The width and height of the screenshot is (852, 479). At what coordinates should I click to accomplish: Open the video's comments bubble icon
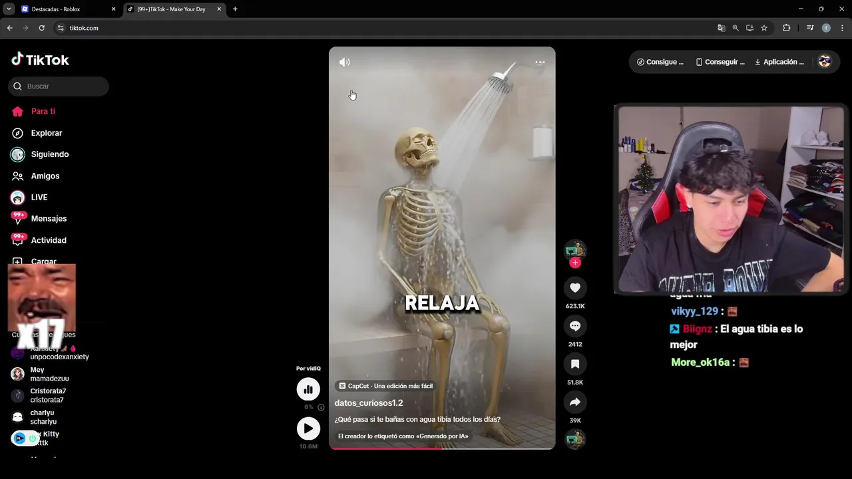point(575,325)
